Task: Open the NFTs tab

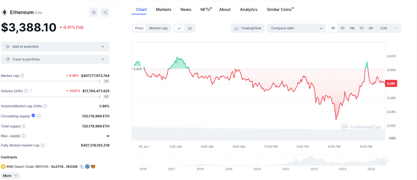Action: pos(206,9)
